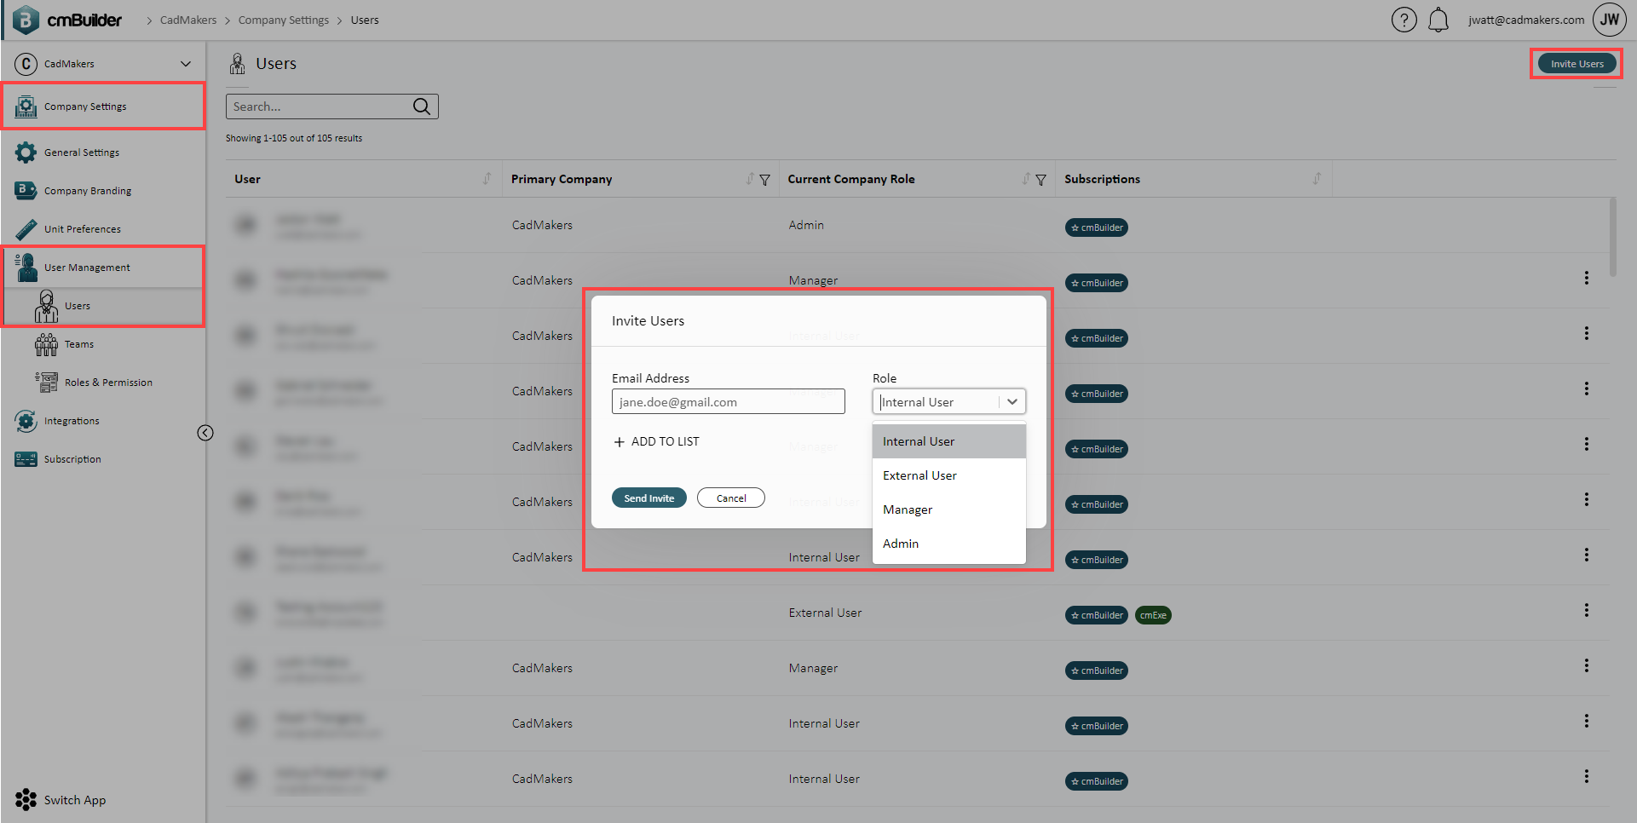Click the Teams group icon
Screen dimensions: 1637x823
tap(47, 344)
